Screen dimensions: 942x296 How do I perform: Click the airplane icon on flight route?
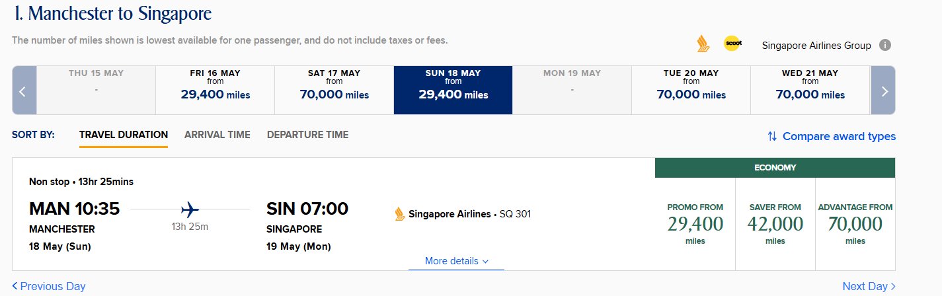pyautogui.click(x=190, y=209)
